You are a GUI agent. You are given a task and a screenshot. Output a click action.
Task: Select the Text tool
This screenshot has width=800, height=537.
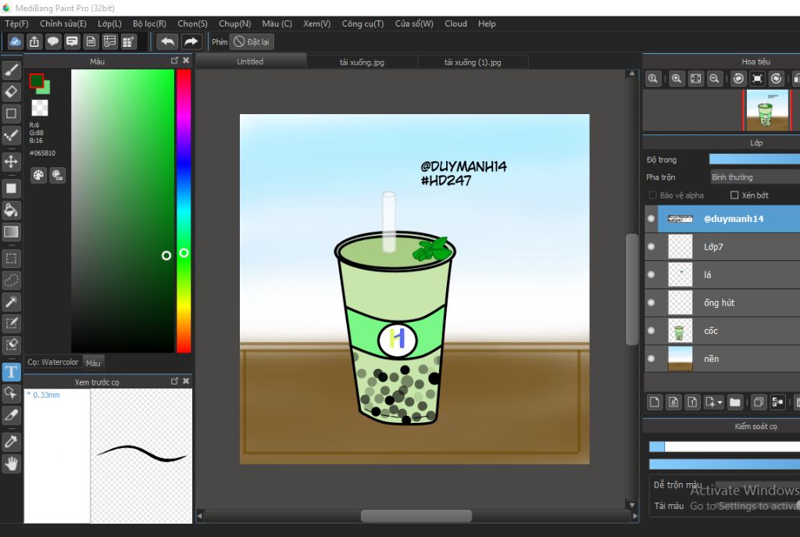[11, 371]
